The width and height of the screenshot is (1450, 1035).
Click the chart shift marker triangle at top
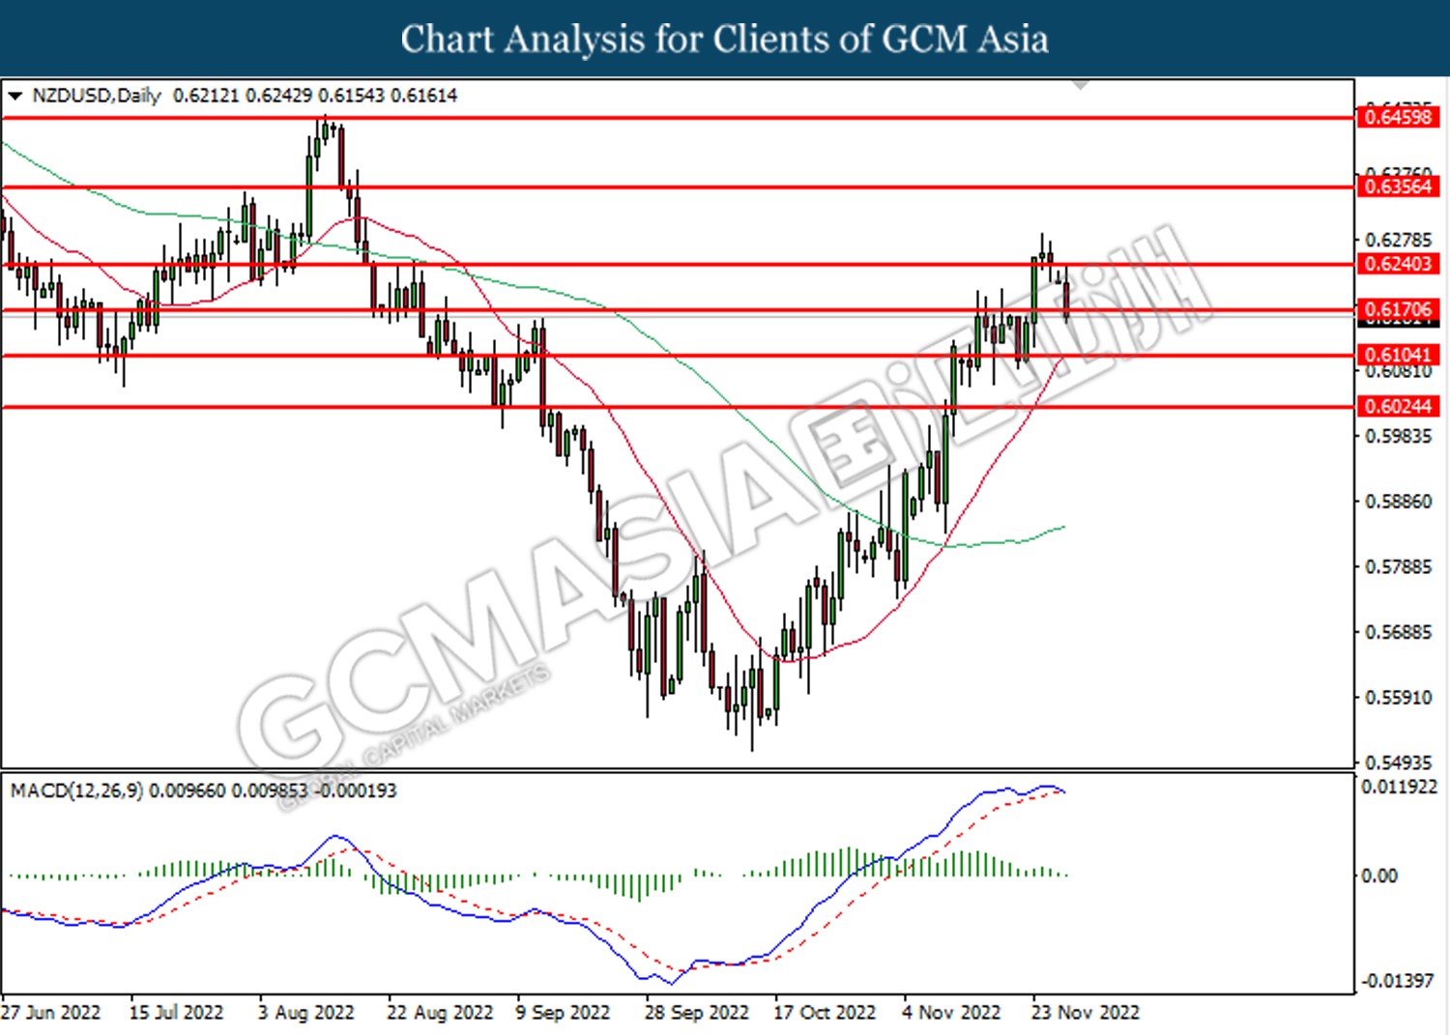point(1081,85)
